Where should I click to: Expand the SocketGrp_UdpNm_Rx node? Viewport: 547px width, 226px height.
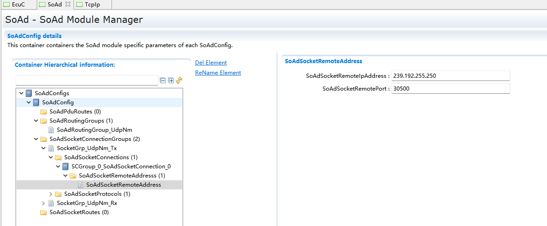pyautogui.click(x=44, y=203)
